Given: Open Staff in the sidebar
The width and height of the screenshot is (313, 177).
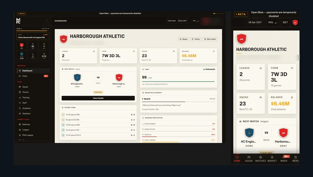Looking at the screenshot, I should (x=33, y=103).
